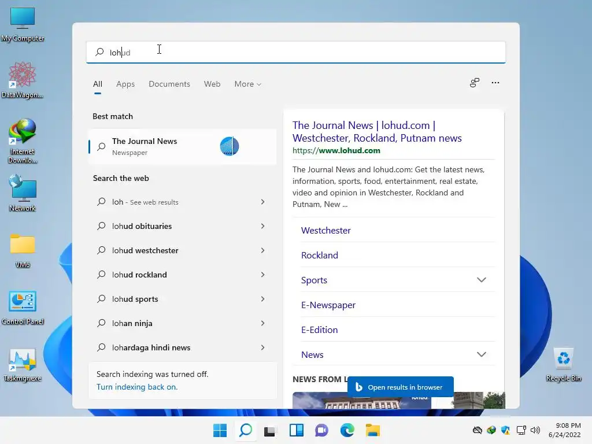The height and width of the screenshot is (444, 592).
Task: Select 'loh - See web results' suggestion
Action: point(182,202)
